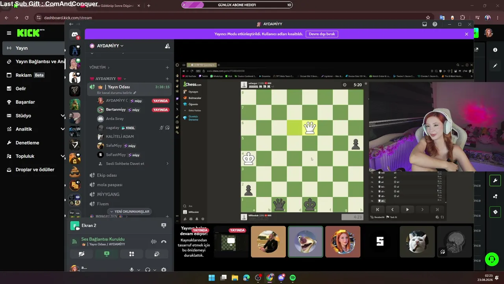Select the red-haired avatar participant tile
This screenshot has height=284, width=504.
coord(343,241)
